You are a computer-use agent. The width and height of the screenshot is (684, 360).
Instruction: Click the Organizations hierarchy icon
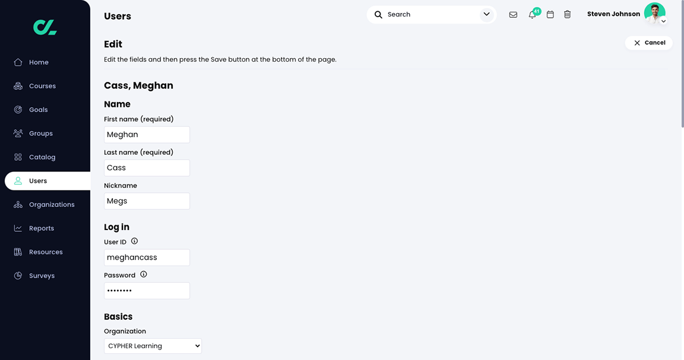click(18, 205)
